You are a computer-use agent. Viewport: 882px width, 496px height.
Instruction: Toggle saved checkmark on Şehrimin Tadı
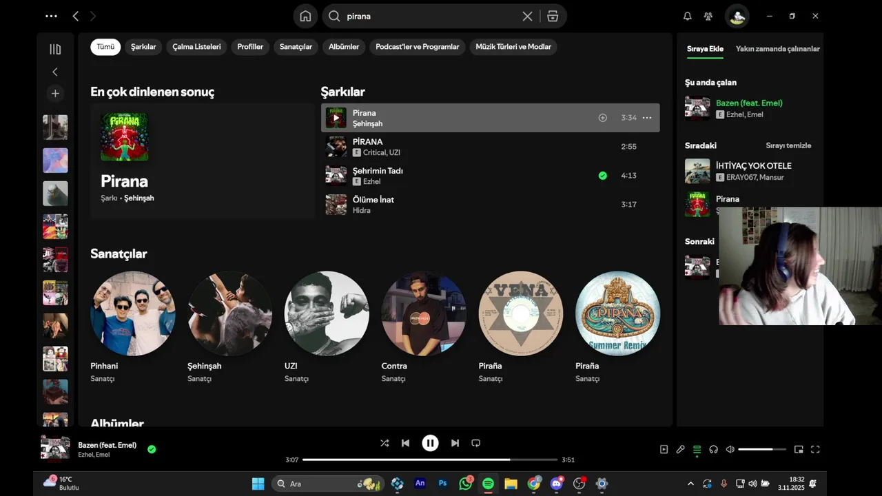tap(603, 176)
